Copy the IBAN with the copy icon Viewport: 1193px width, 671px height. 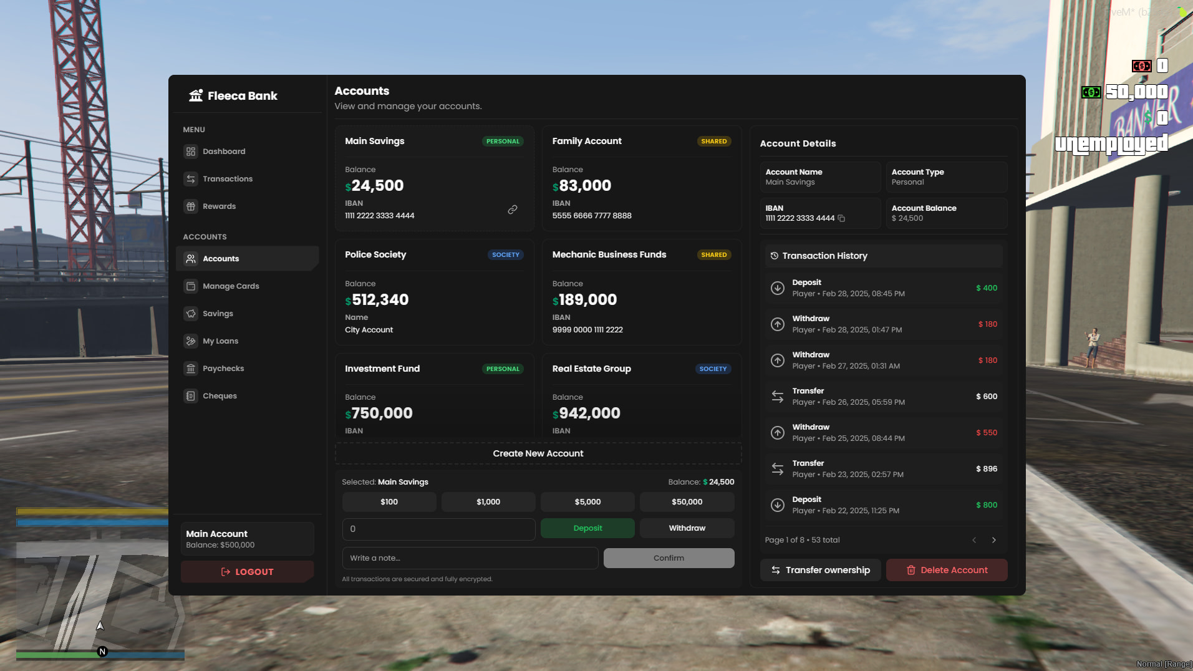tap(841, 218)
